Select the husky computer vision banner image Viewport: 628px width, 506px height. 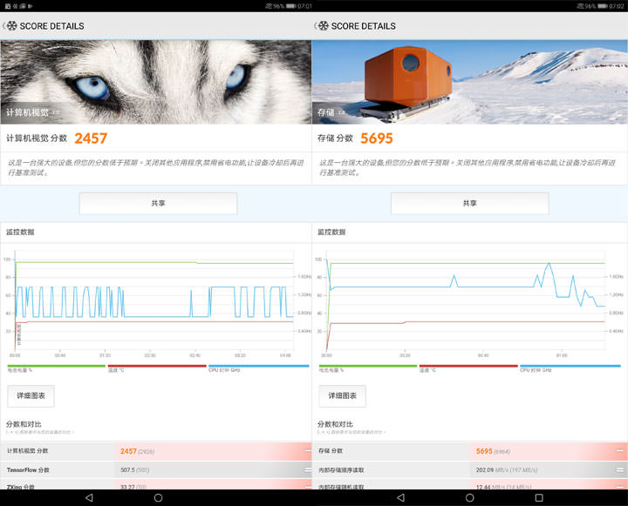coord(156,81)
